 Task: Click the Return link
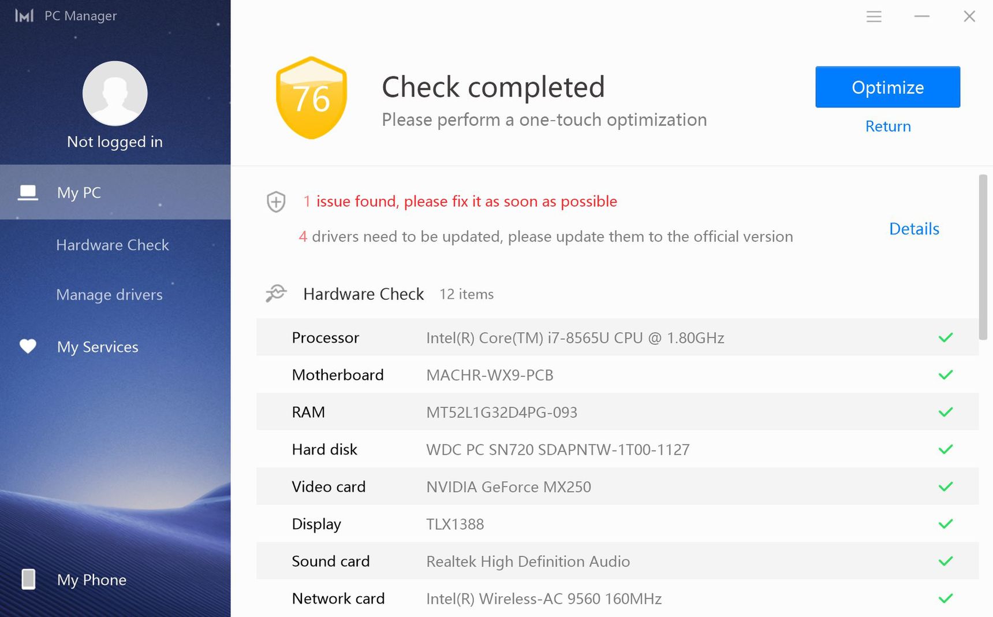pos(888,126)
